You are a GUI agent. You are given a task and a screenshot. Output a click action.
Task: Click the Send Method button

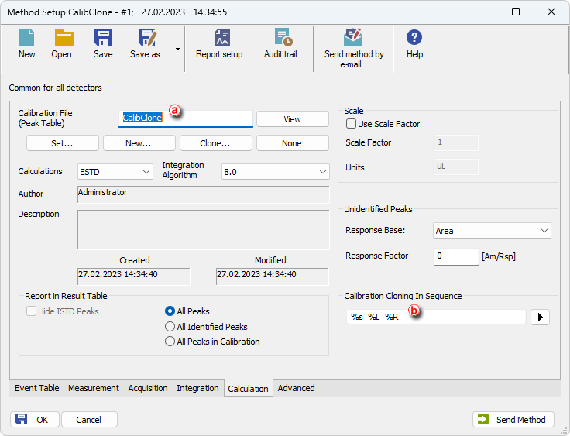513,419
